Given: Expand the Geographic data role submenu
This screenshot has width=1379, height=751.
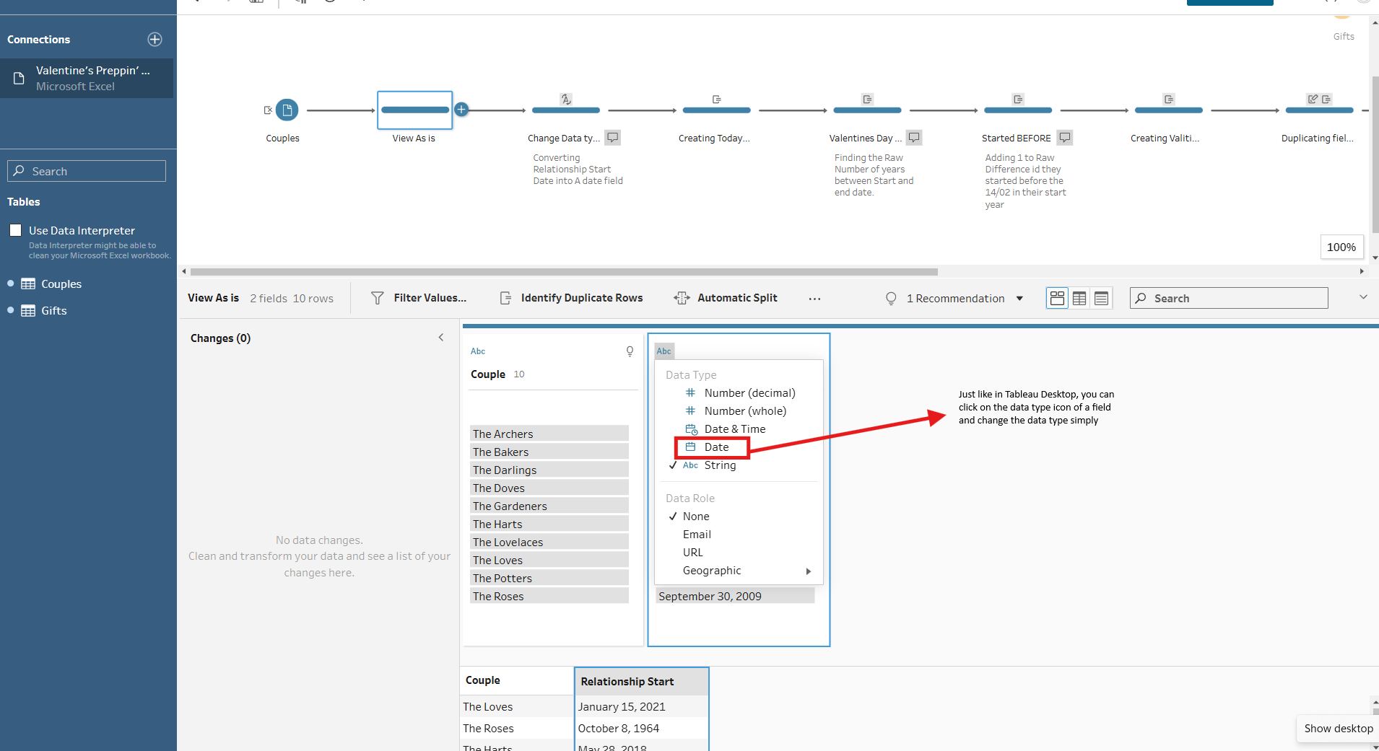Looking at the screenshot, I should [808, 571].
